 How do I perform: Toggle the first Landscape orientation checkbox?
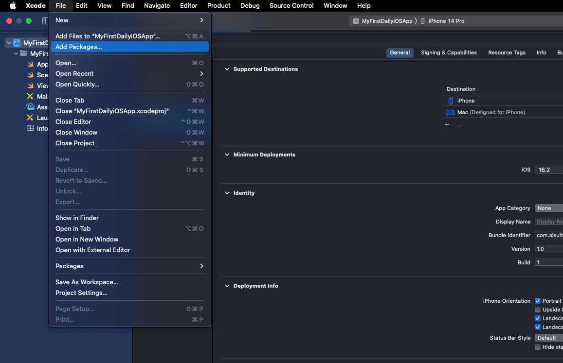[538, 318]
